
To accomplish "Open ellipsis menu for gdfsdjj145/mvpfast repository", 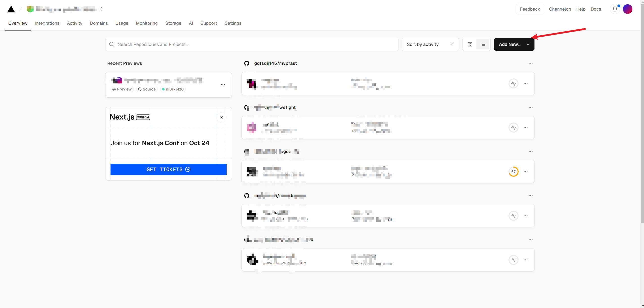I will tap(530, 63).
